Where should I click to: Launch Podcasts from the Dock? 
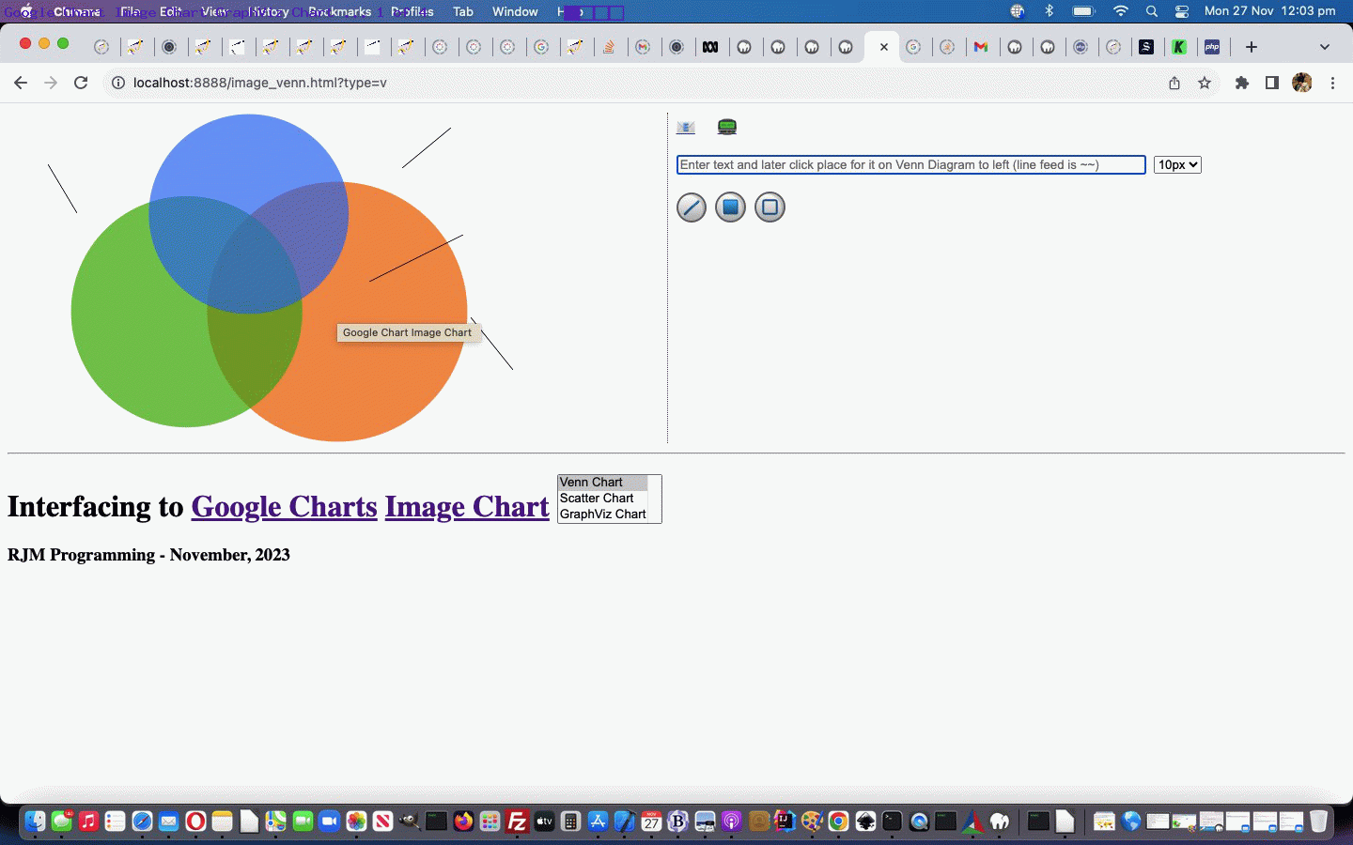tap(732, 822)
